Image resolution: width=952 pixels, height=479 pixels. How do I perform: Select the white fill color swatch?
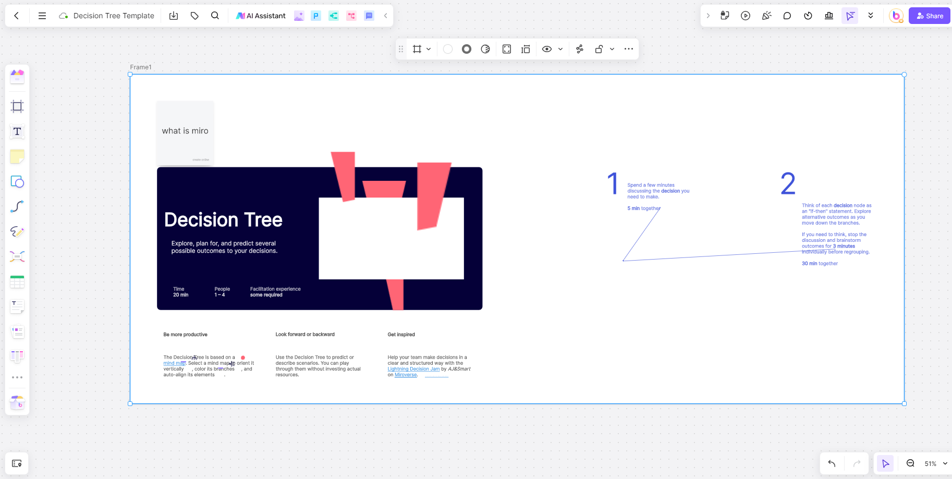click(x=448, y=49)
